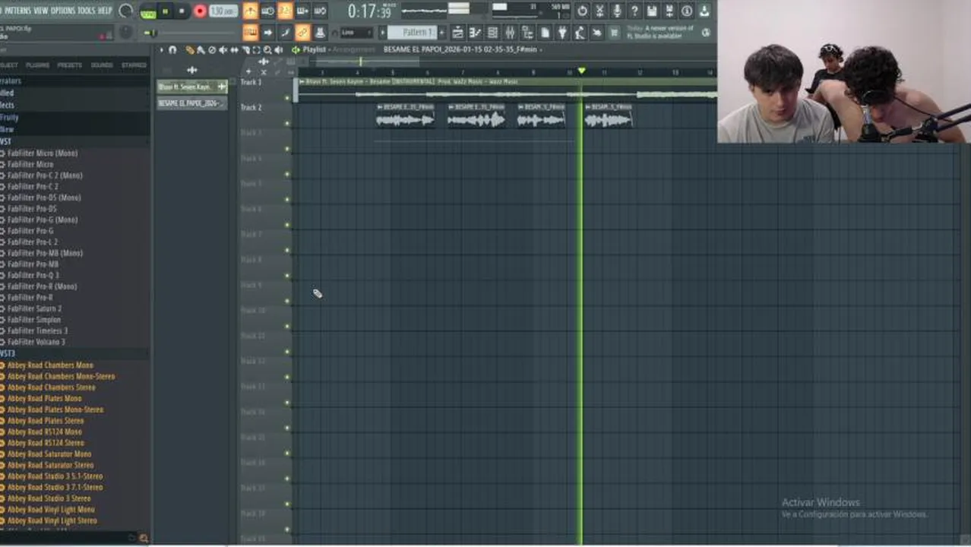Select the Playlist paint brush tool
Viewport: 971px width, 547px height.
pyautogui.click(x=201, y=50)
